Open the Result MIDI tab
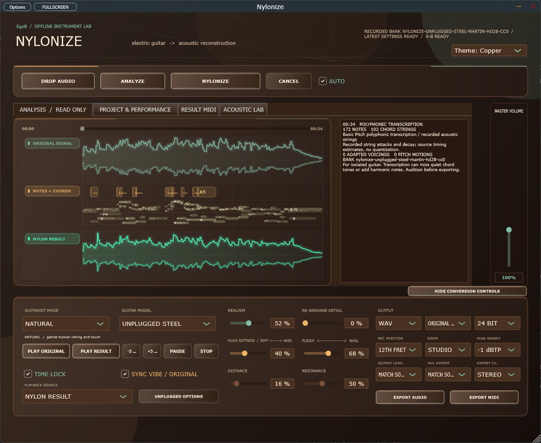 pyautogui.click(x=198, y=109)
